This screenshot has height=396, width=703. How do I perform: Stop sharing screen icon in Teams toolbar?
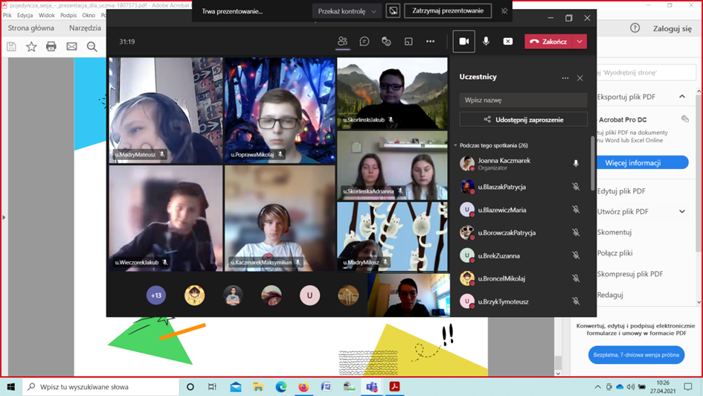pyautogui.click(x=507, y=41)
